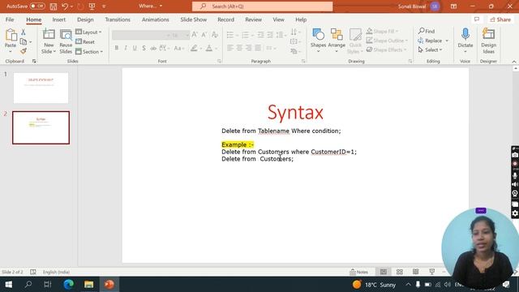
Task: Click the Slide Show icon in status bar
Action: pos(431,272)
